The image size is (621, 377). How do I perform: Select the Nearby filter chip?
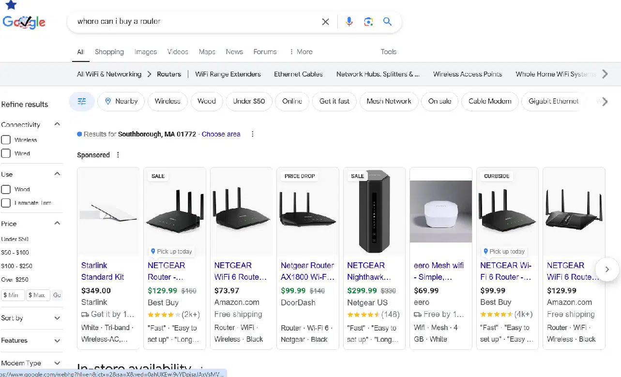click(121, 101)
